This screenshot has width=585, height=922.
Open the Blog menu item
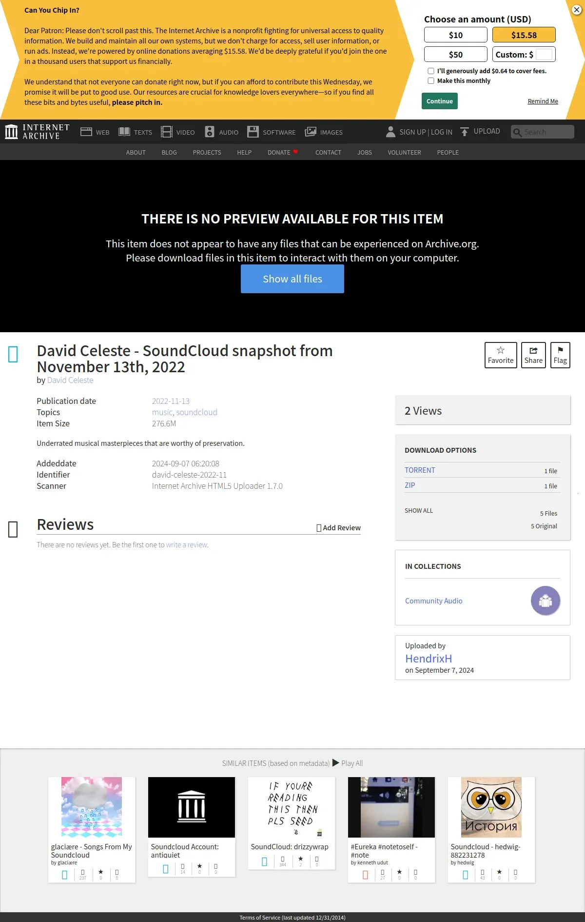[169, 152]
